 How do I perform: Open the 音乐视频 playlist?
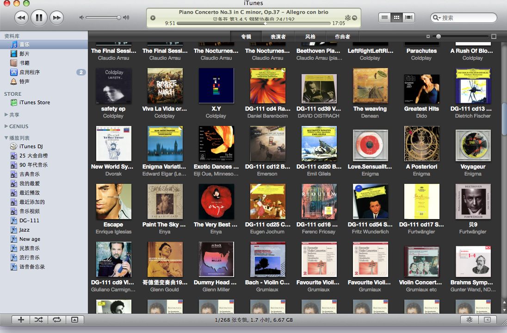43,211
